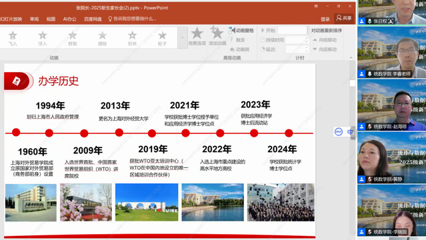Select the timeline dot above 2024年
The width and height of the screenshot is (426, 240).
click(289, 133)
